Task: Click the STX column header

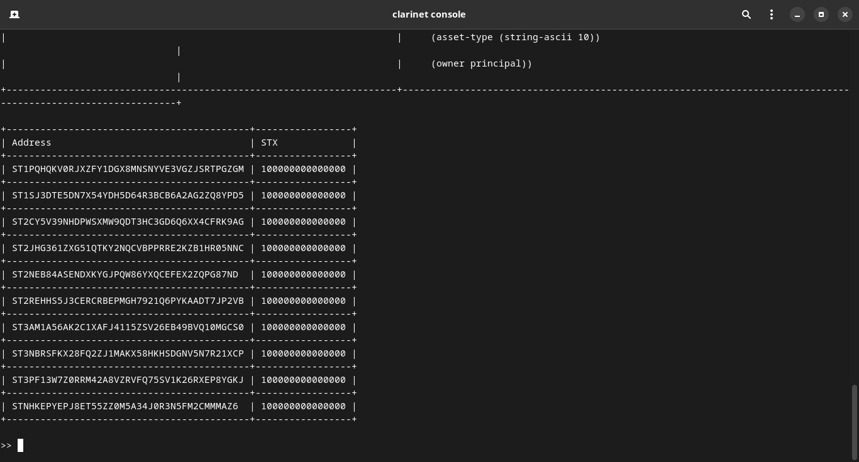Action: click(x=269, y=142)
